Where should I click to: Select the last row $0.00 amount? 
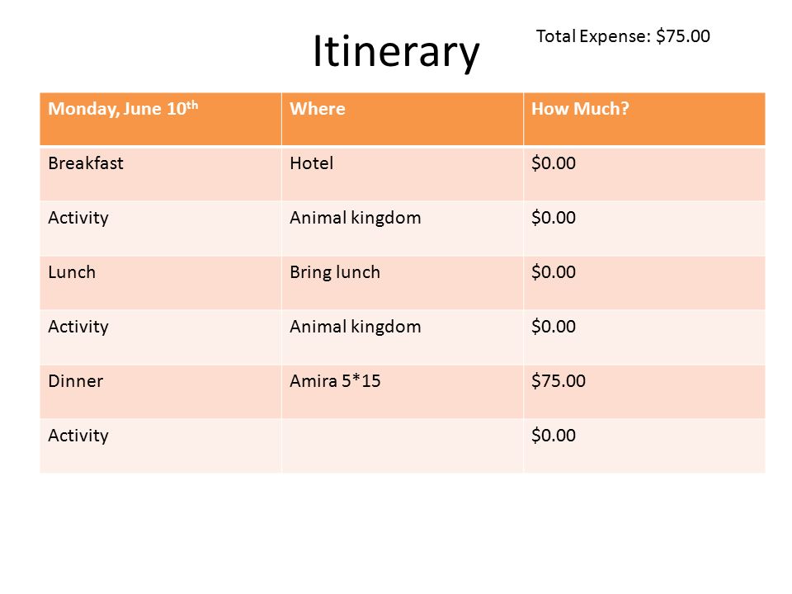click(x=644, y=446)
